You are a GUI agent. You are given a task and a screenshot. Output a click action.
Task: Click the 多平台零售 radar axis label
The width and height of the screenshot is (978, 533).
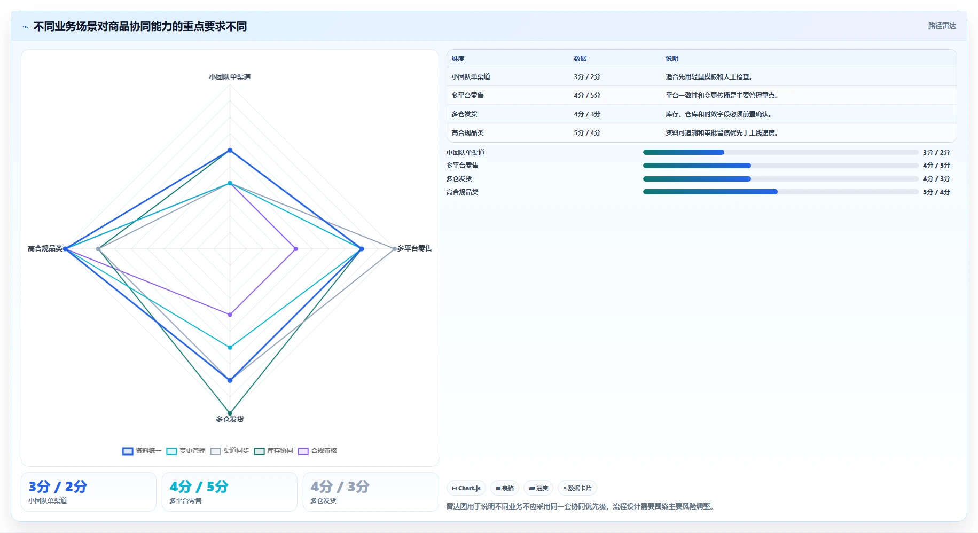pyautogui.click(x=414, y=248)
